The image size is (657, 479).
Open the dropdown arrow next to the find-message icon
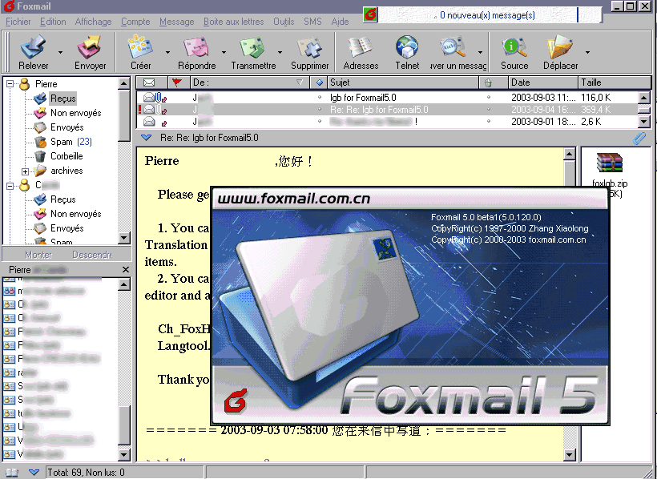480,52
